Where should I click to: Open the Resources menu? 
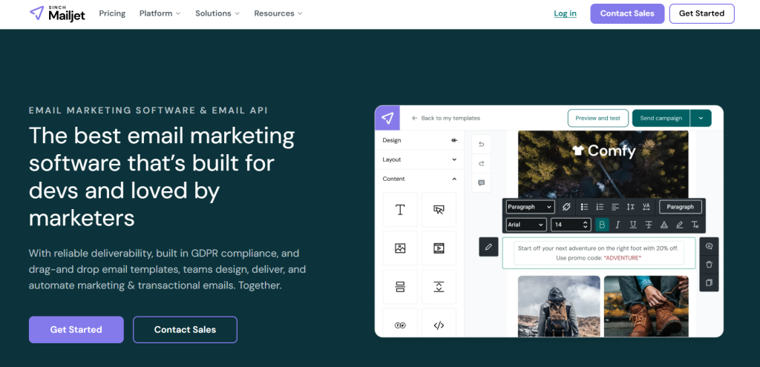coord(278,13)
